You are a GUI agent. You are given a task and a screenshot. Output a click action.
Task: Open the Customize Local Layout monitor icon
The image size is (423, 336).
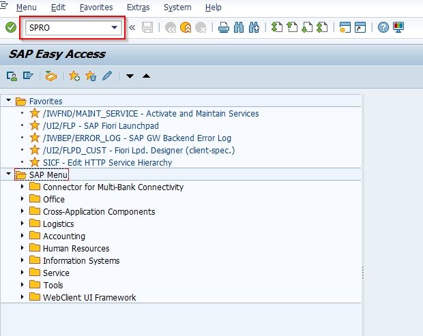click(x=398, y=27)
